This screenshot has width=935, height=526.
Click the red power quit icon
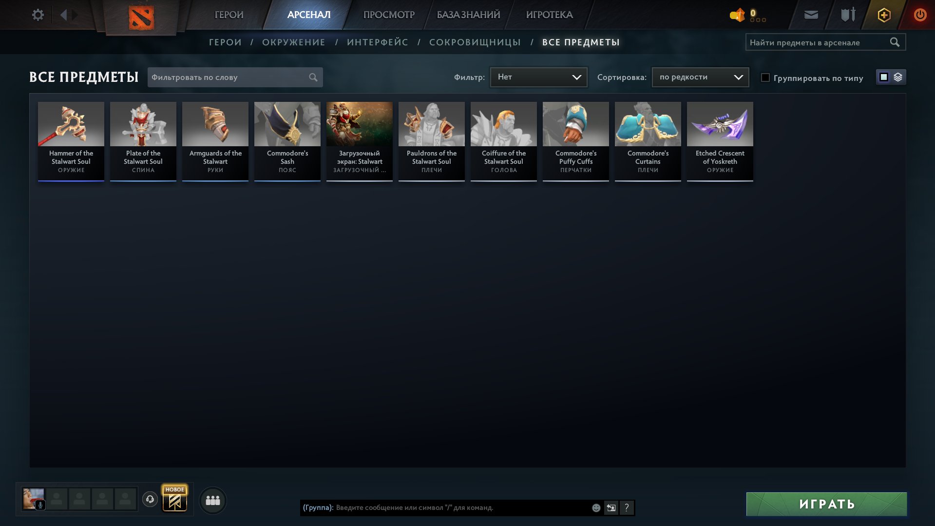pyautogui.click(x=920, y=15)
